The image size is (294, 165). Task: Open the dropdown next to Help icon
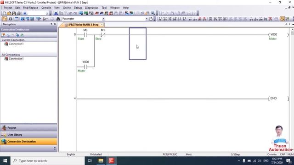click(x=47, y=13)
